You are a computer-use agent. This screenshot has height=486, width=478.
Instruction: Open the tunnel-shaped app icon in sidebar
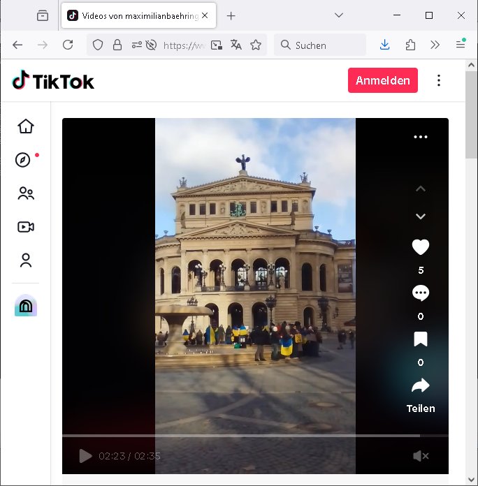[x=26, y=306]
